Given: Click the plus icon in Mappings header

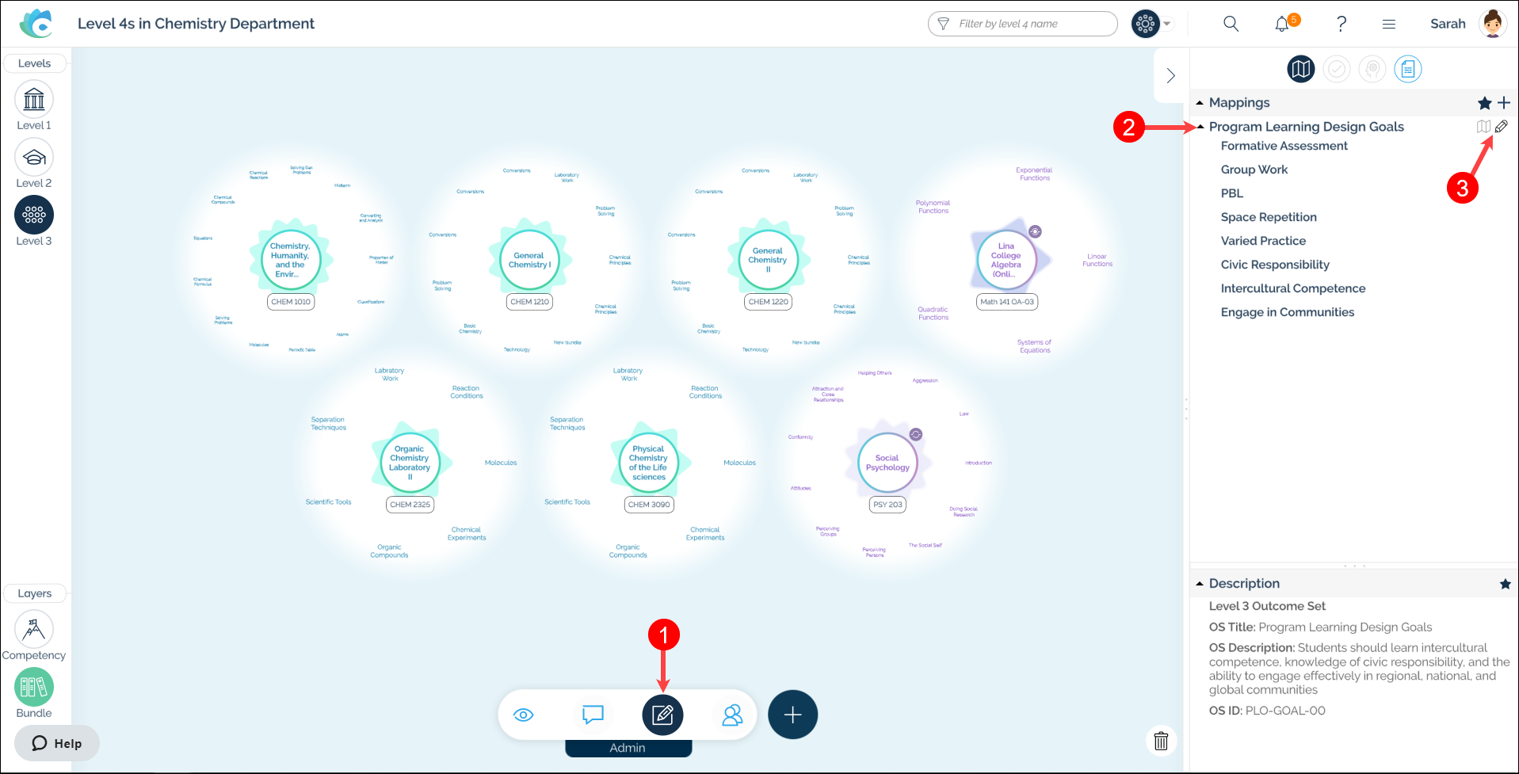Looking at the screenshot, I should (1504, 103).
